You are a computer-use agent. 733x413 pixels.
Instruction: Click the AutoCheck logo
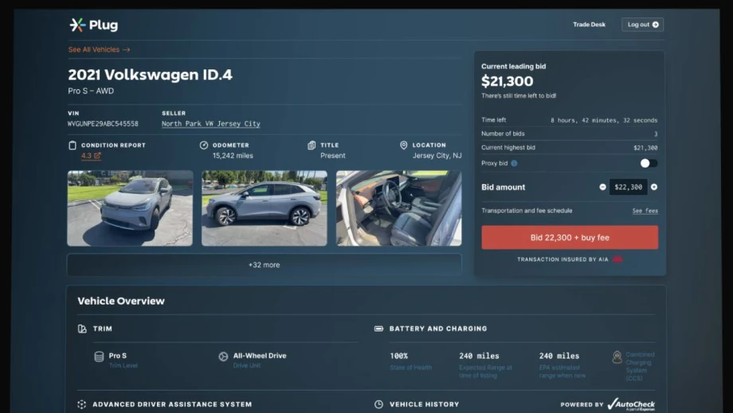pyautogui.click(x=631, y=404)
